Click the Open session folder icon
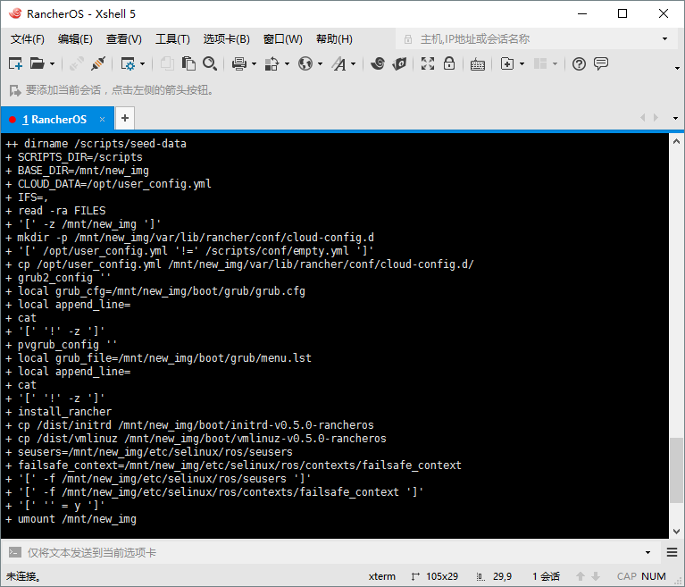Viewport: 685px width, 587px height. (38, 63)
